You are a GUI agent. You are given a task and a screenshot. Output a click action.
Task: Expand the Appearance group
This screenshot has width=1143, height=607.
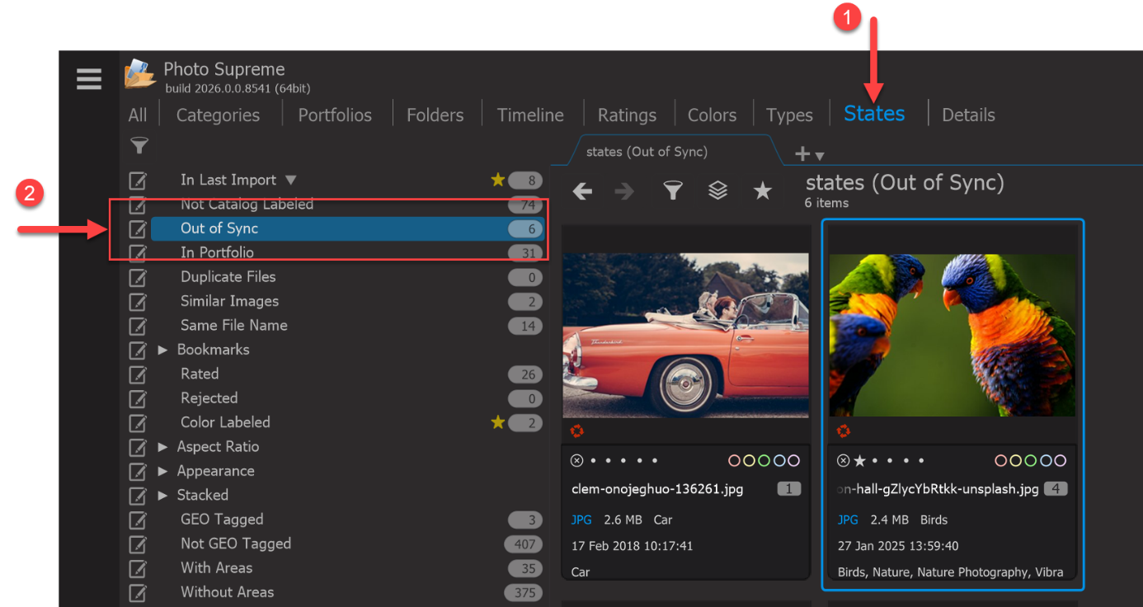point(162,471)
